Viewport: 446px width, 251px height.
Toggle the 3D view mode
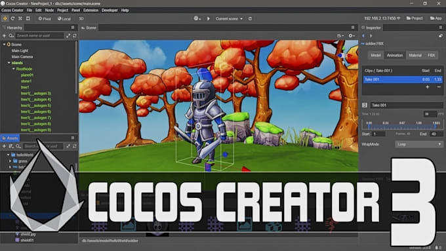click(81, 19)
